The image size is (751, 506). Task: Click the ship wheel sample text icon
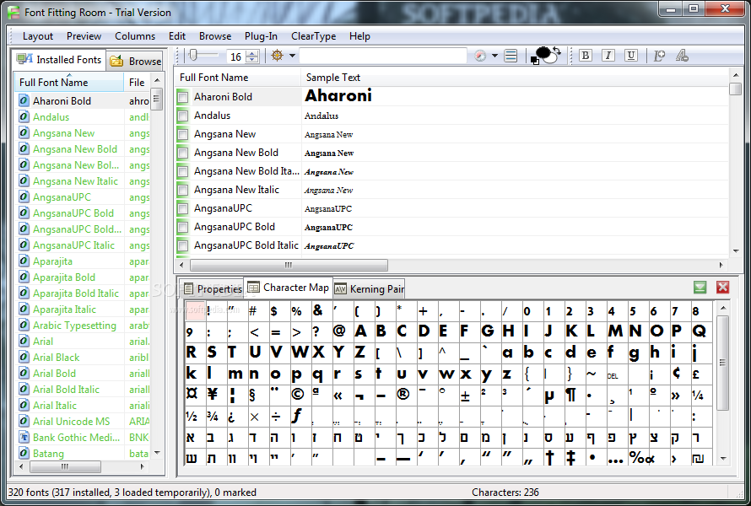(277, 56)
